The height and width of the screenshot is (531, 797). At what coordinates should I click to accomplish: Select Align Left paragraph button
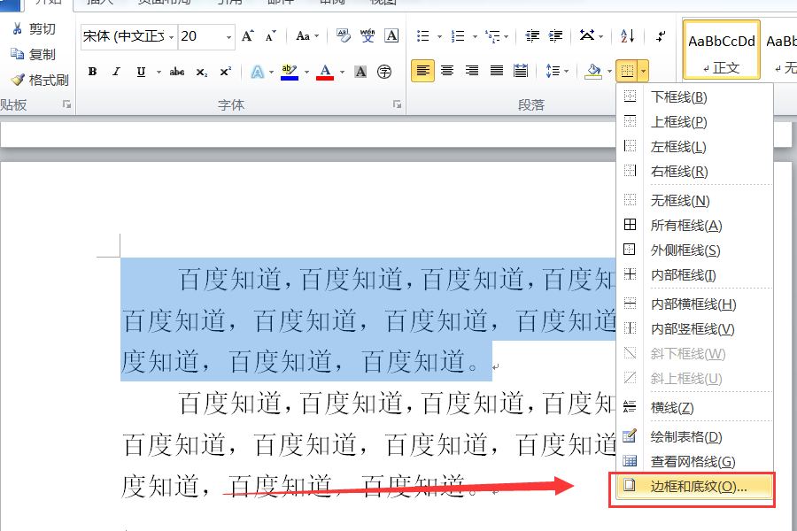(422, 71)
